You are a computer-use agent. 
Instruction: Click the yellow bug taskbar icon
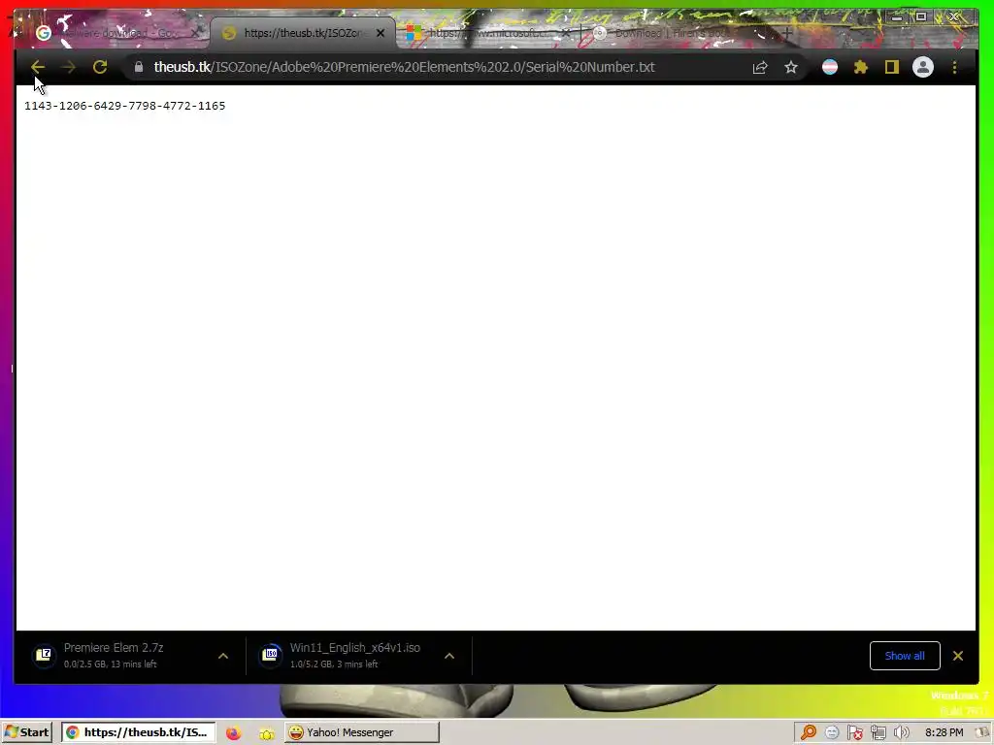tap(267, 733)
